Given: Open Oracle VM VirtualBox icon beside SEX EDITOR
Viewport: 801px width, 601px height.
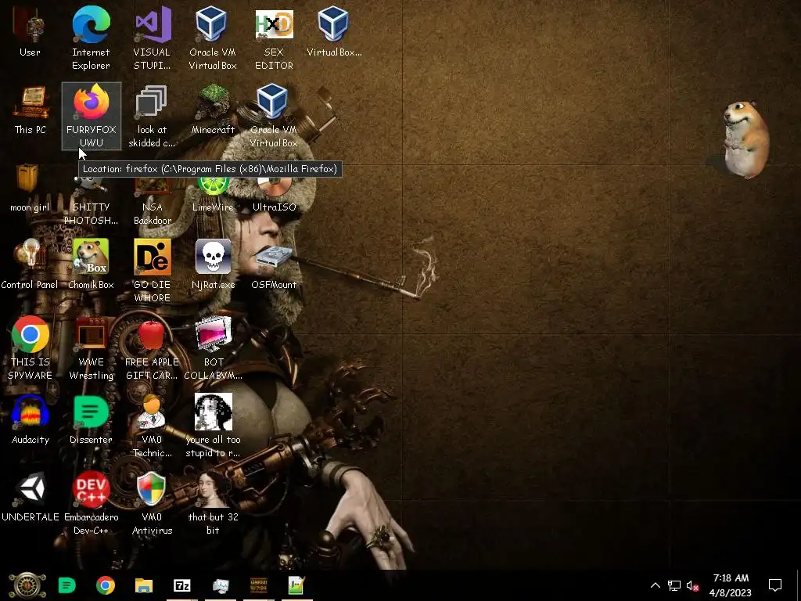Looking at the screenshot, I should tap(213, 38).
